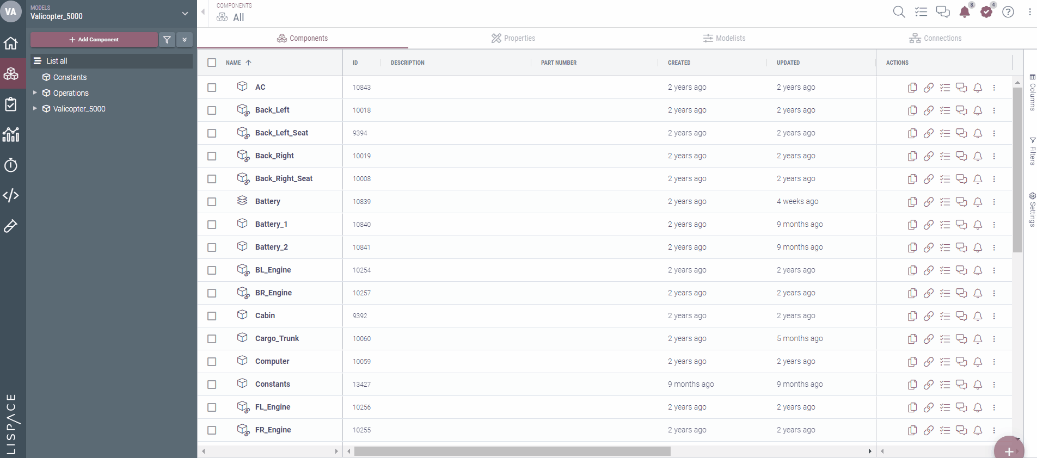This screenshot has height=458, width=1037.
Task: Collapse the left panel with the arrow
Action: 203,11
